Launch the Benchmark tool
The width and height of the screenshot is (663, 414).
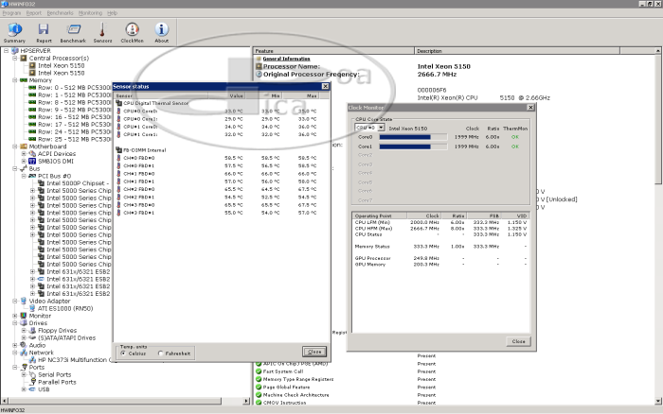(x=73, y=33)
